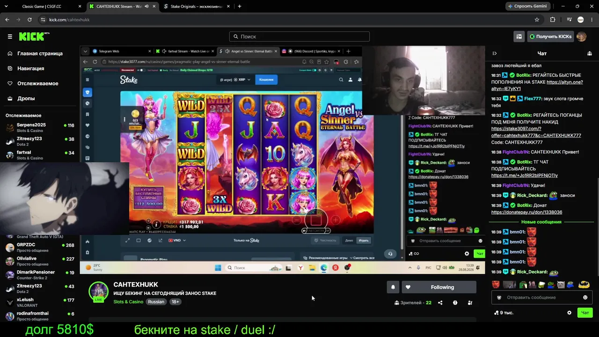Open the moderator tools icon beside report
The height and width of the screenshot is (337, 599).
470,303
